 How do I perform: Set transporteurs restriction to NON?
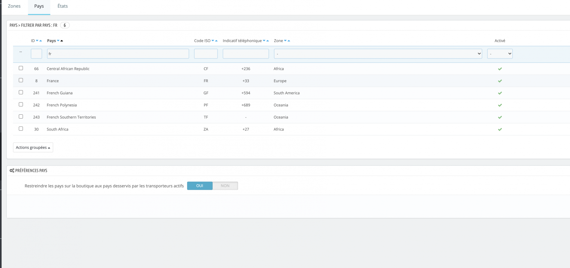coord(225,186)
